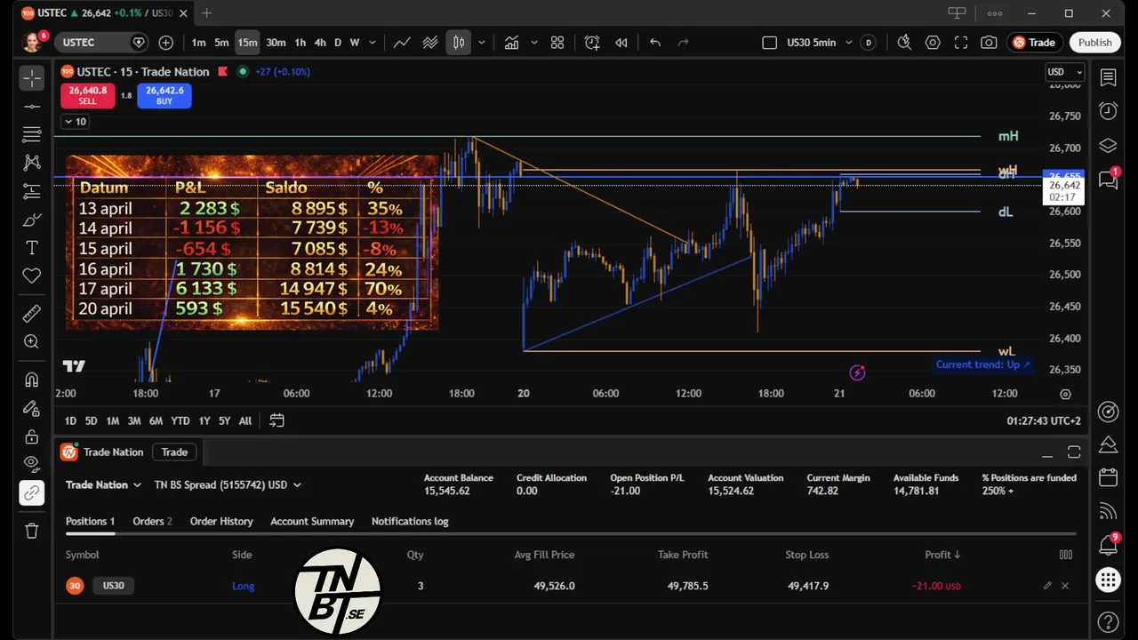Expand chart style dropdown arrow
This screenshot has height=640, width=1138.
tap(482, 43)
